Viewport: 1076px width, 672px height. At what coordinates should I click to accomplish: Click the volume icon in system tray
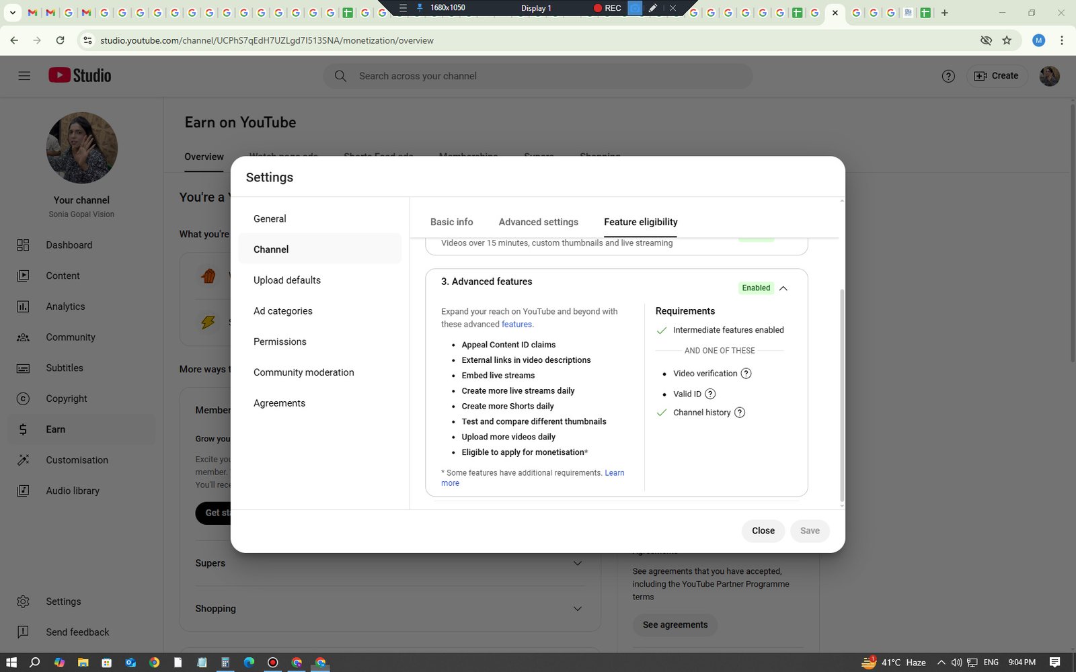956,663
